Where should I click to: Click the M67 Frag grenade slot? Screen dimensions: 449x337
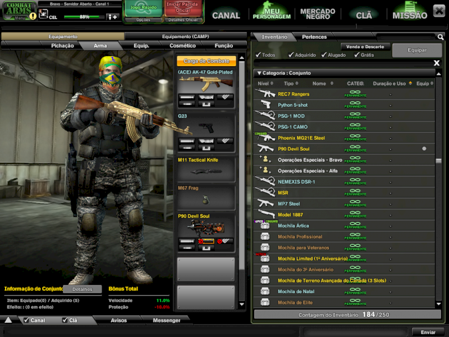pos(206,197)
